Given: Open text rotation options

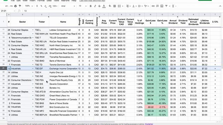Looking at the screenshot, I should pos(146,6).
